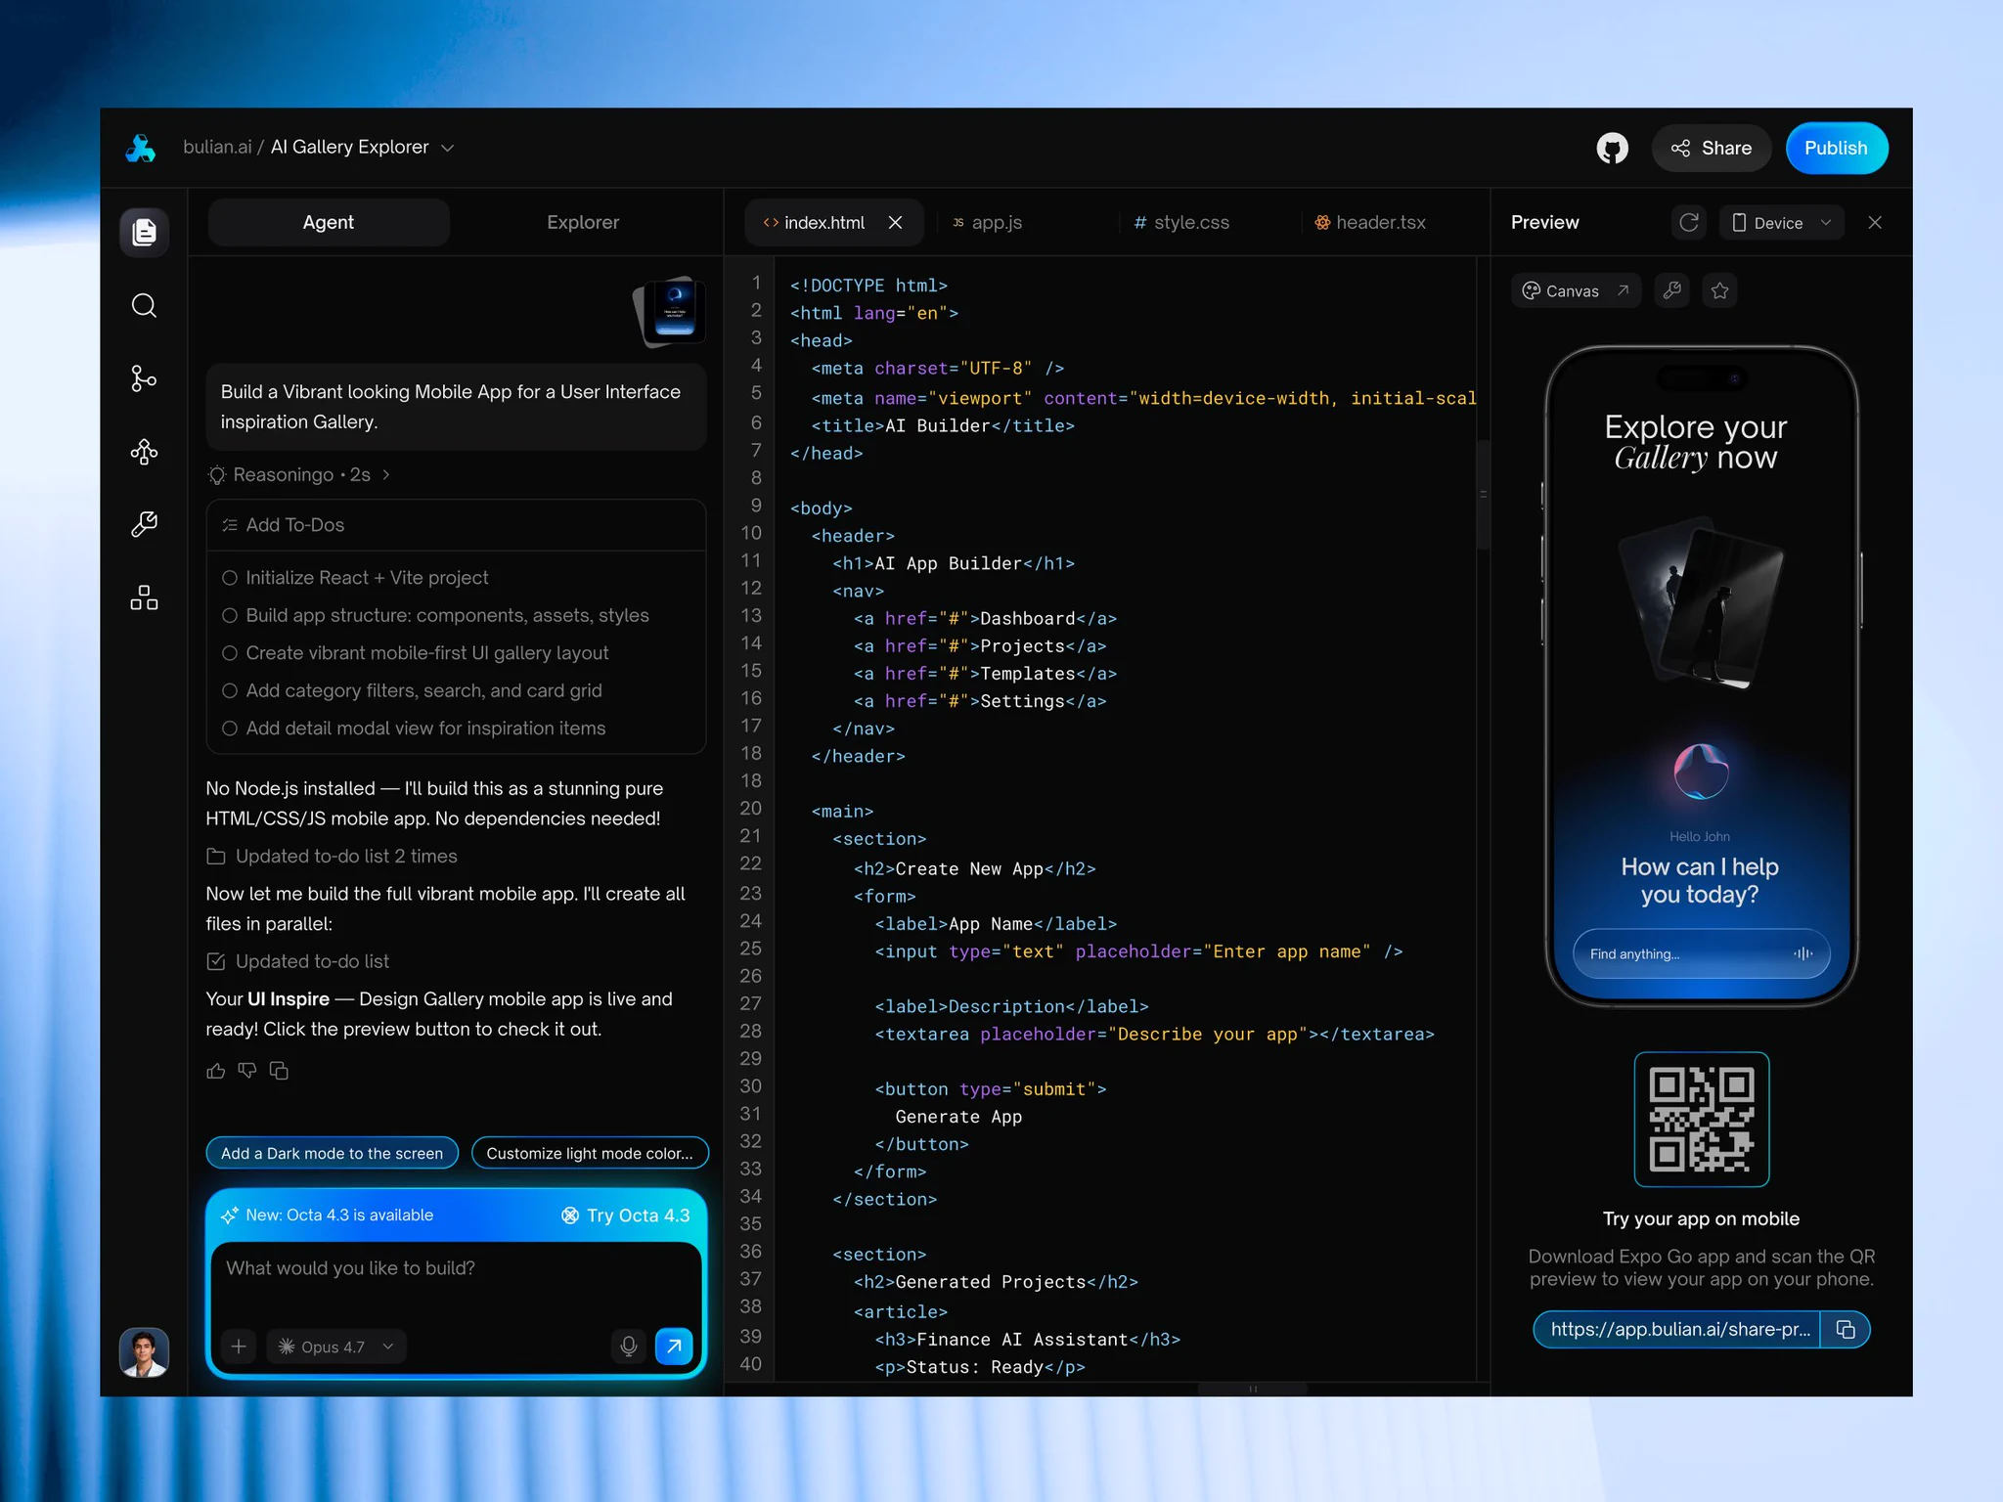Click the Share button
2003x1502 pixels.
1711,148
